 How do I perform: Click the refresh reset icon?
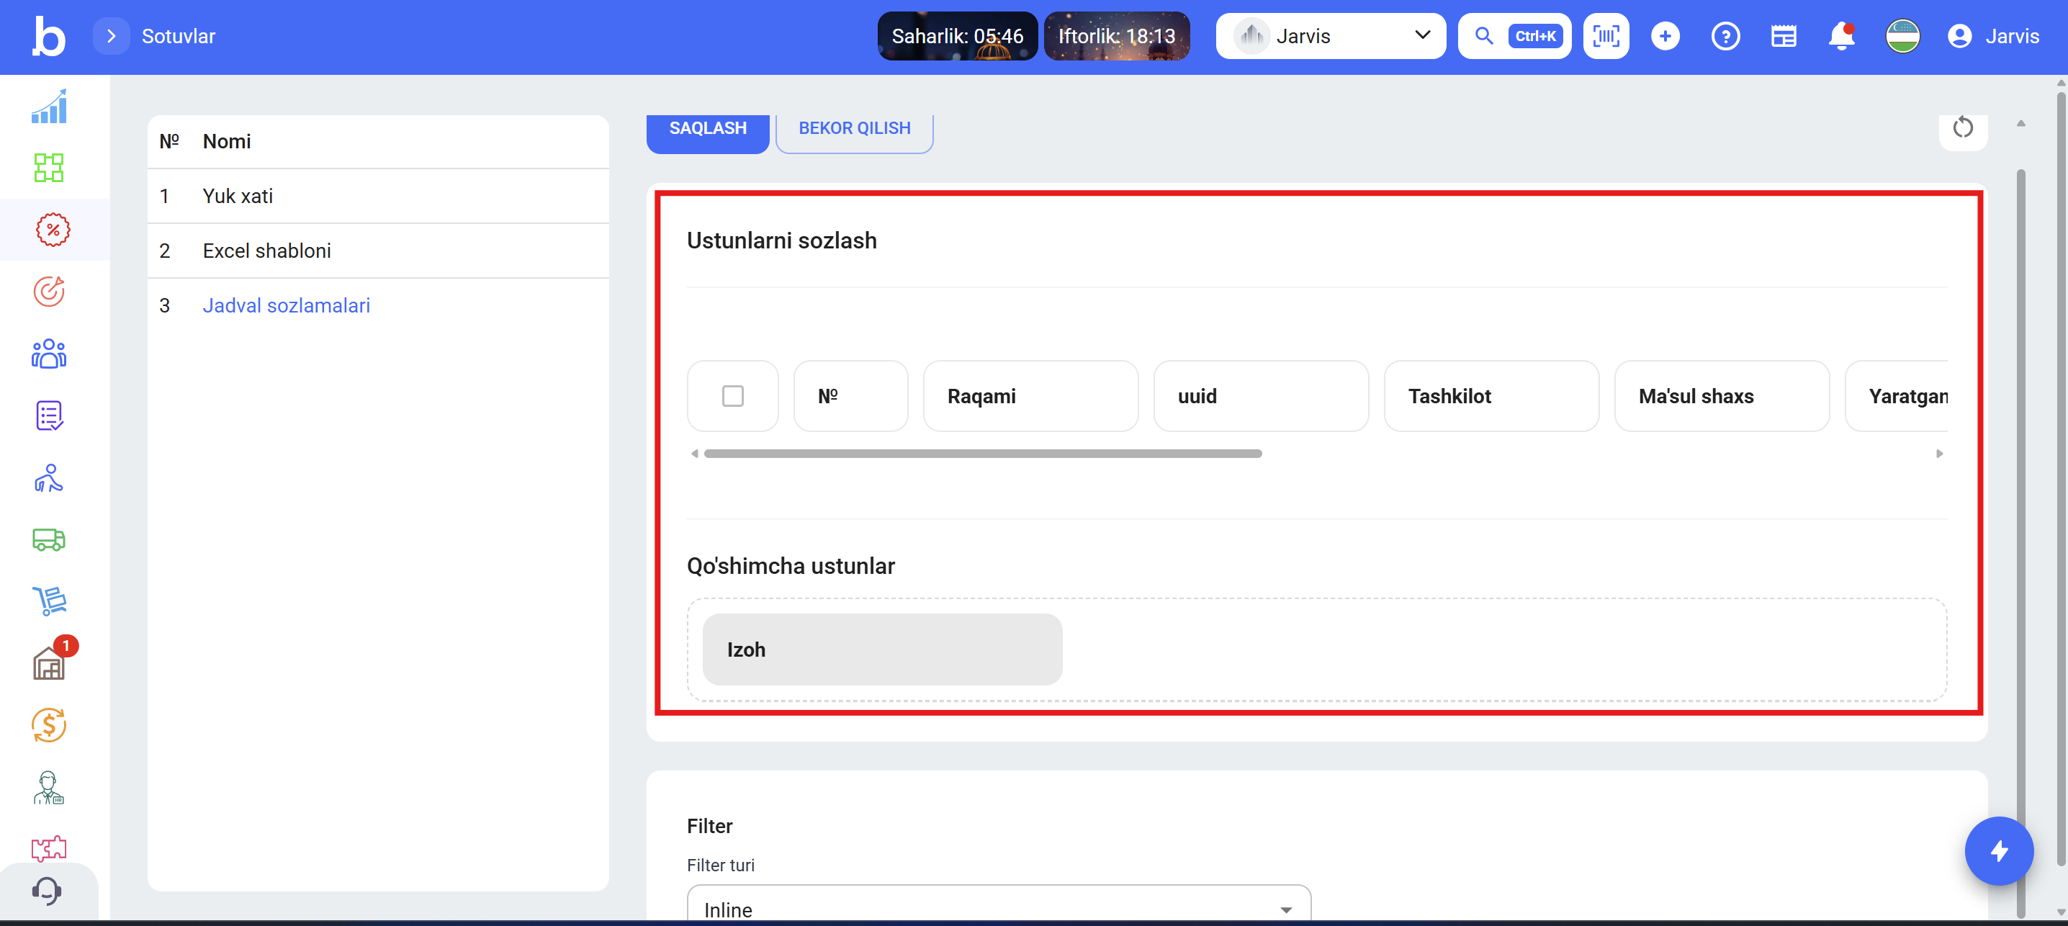tap(1962, 127)
